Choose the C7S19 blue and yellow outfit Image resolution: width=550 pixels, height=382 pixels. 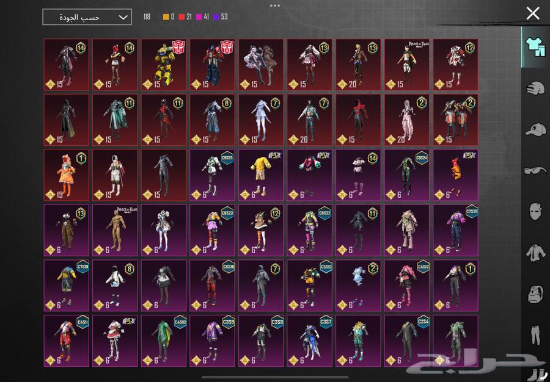pos(66,286)
